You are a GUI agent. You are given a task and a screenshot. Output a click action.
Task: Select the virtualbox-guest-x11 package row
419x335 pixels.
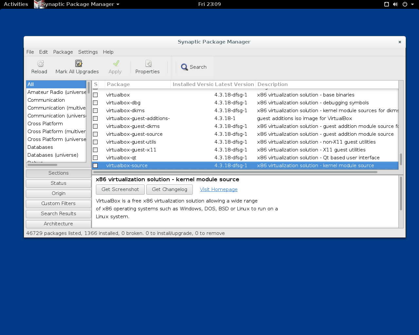[x=245, y=150]
